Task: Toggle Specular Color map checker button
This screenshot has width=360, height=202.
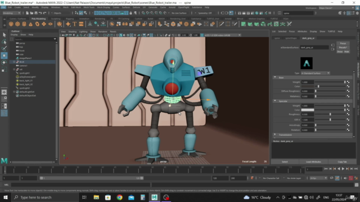Action: (x=348, y=110)
